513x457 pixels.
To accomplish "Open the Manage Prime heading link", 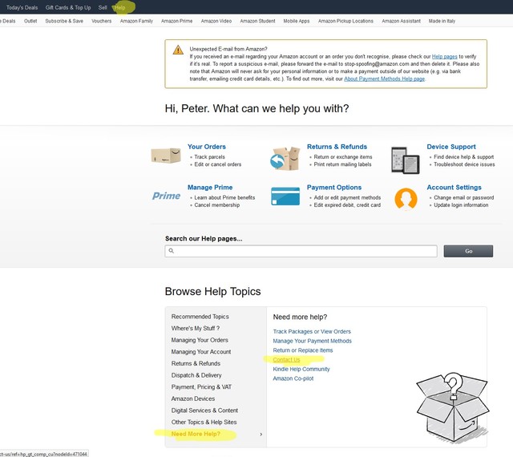I will 210,188.
